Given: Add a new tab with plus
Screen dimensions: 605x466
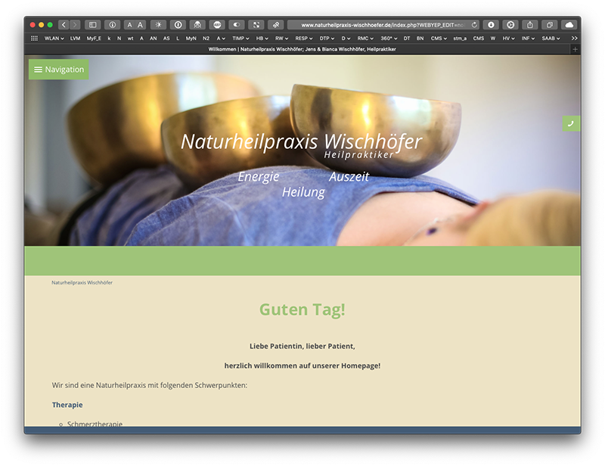Looking at the screenshot, I should tap(575, 49).
